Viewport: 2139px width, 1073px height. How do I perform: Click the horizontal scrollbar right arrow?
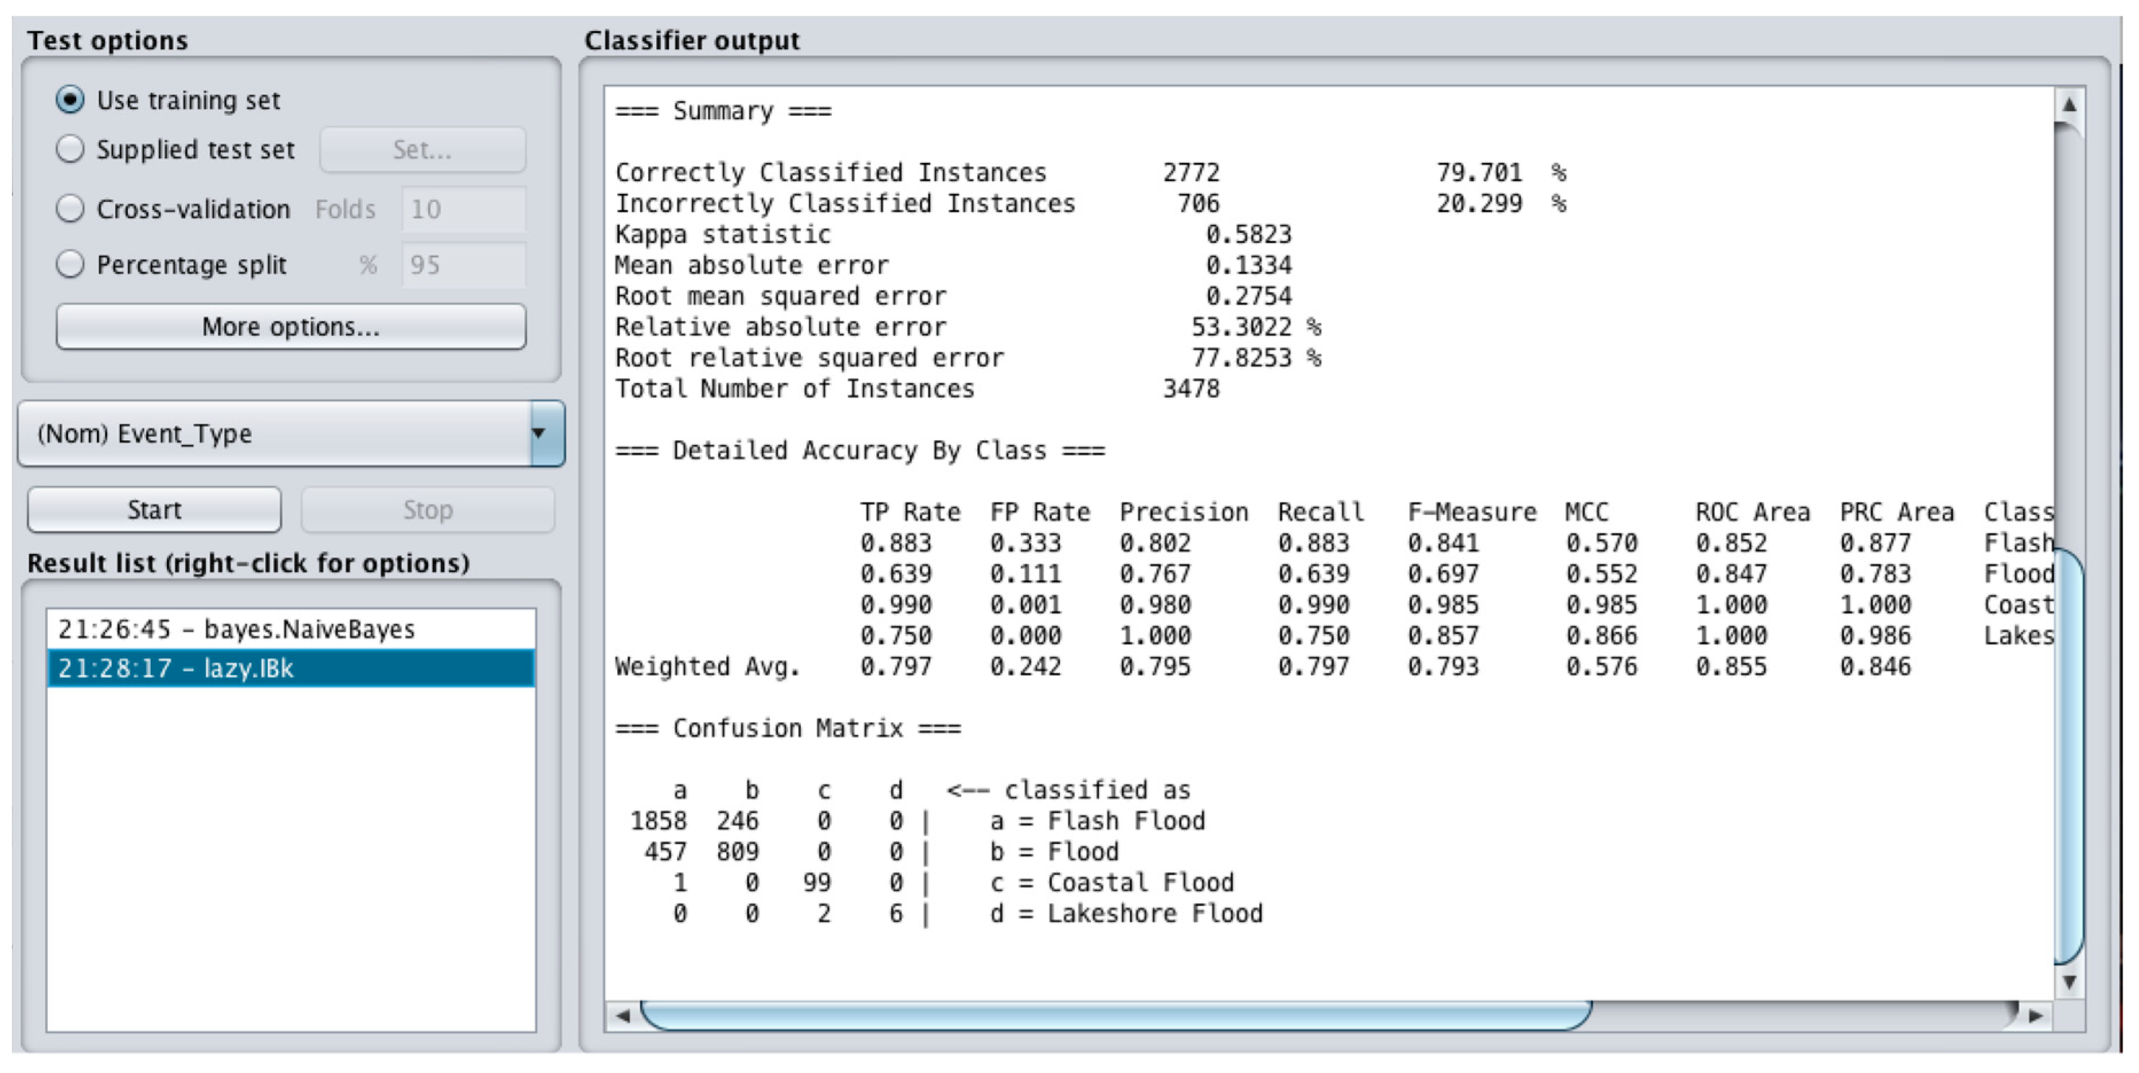click(x=2035, y=1015)
